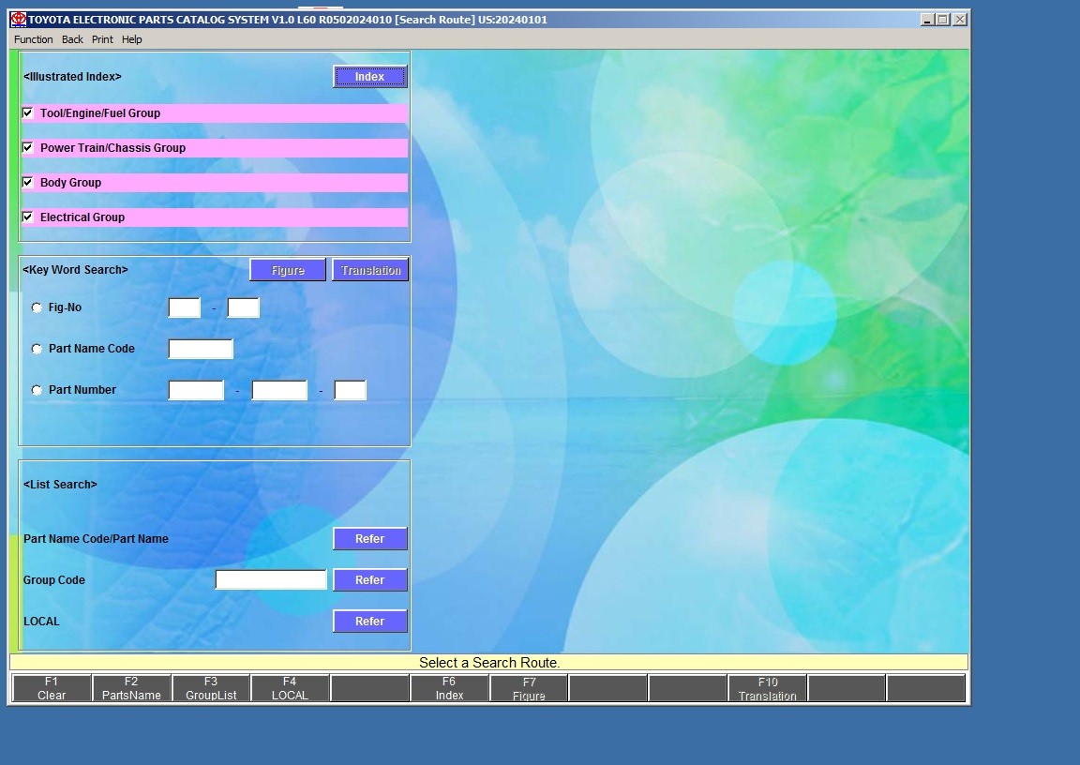This screenshot has width=1080, height=765.
Task: Click the first Part Number input box
Action: pos(196,390)
